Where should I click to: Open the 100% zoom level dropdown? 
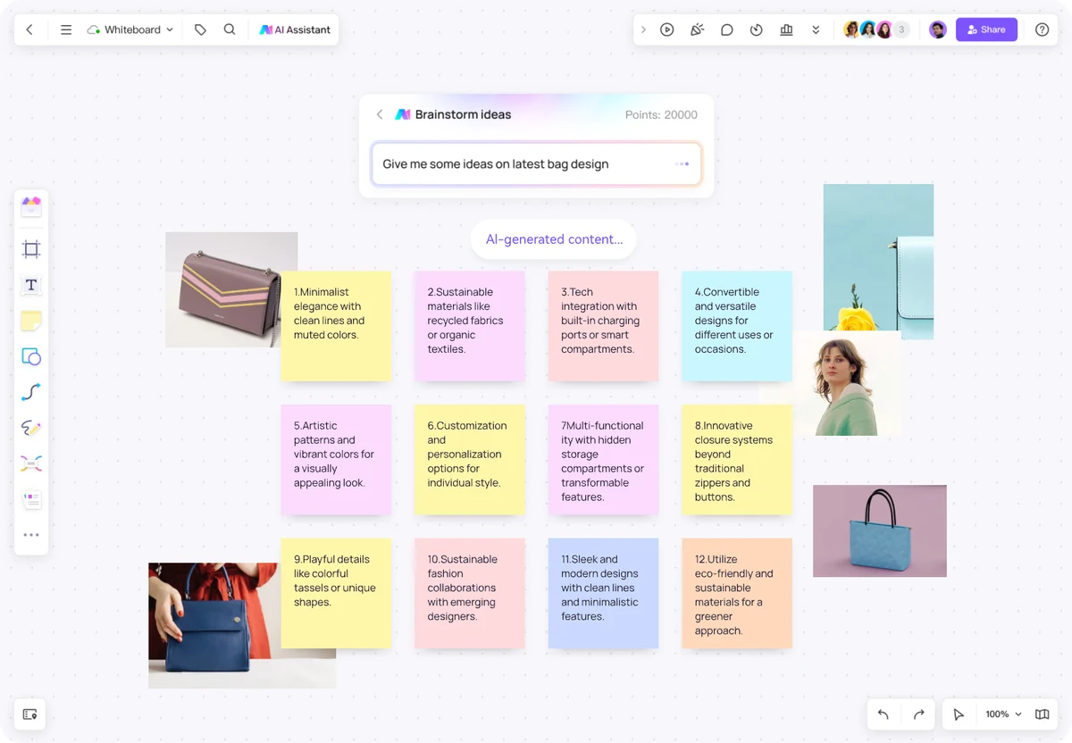[x=1003, y=714]
